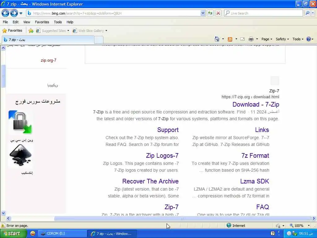Open a new blank tab
The image size is (317, 238).
[99, 40]
